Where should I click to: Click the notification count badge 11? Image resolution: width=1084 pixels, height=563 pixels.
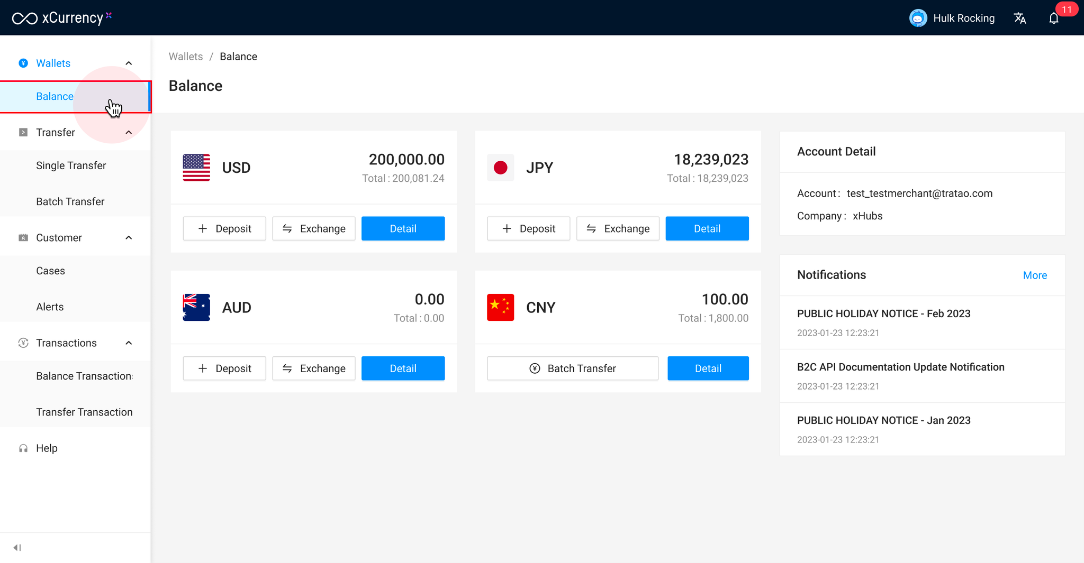(1067, 10)
